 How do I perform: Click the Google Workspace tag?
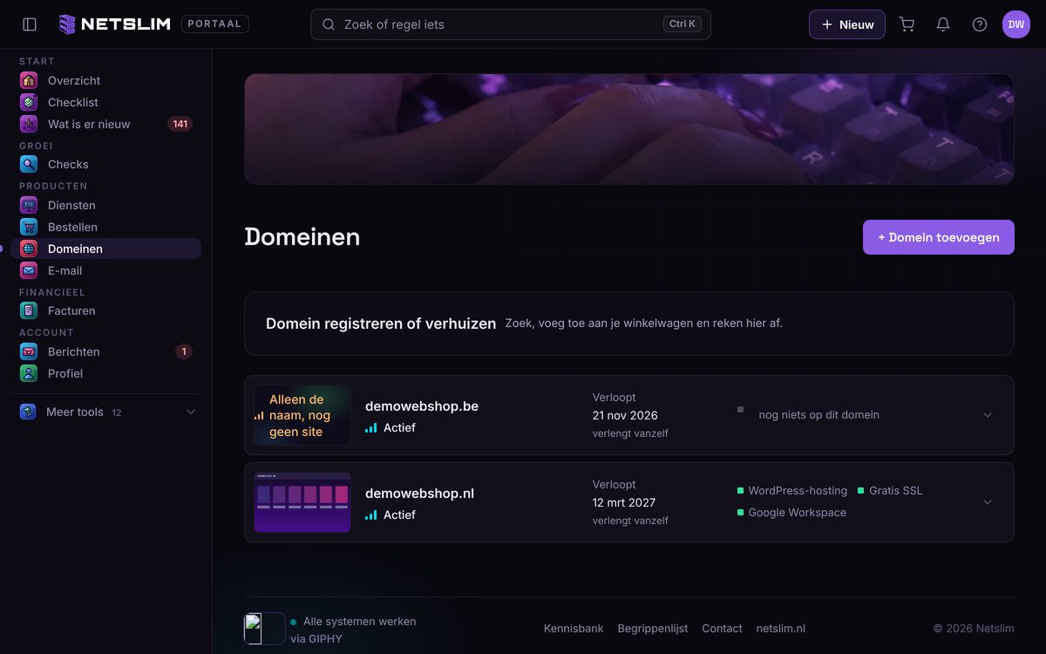coord(791,513)
